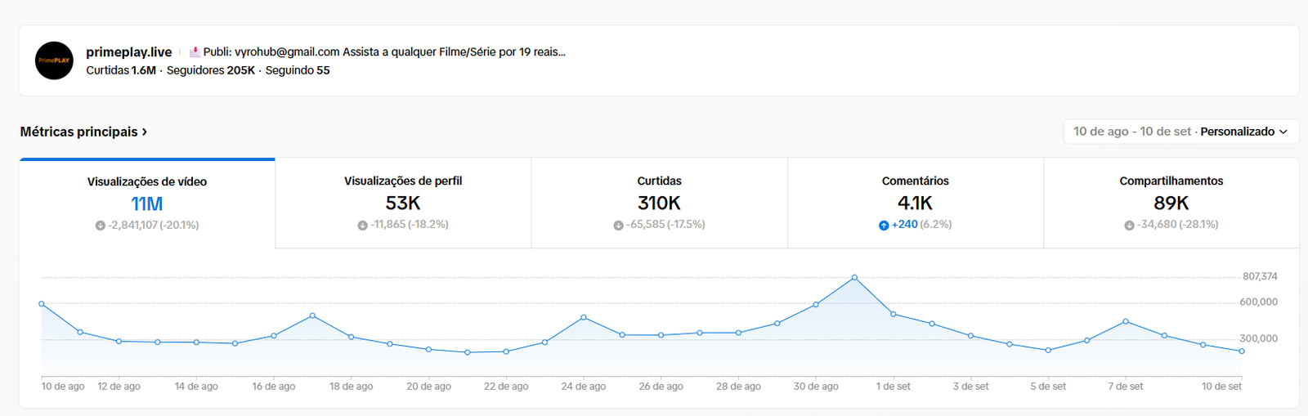Show the Compartilhamentos metric tab

pos(1171,203)
